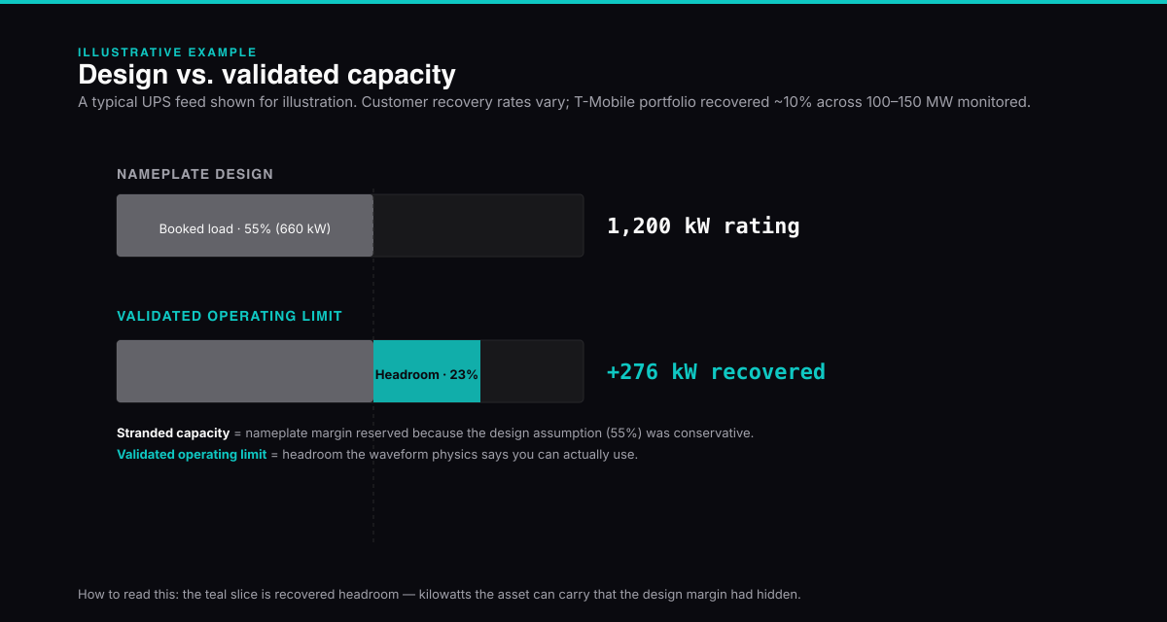
Task: Click the teal 'Validated operating limit' definition line
Action: pyautogui.click(x=377, y=455)
